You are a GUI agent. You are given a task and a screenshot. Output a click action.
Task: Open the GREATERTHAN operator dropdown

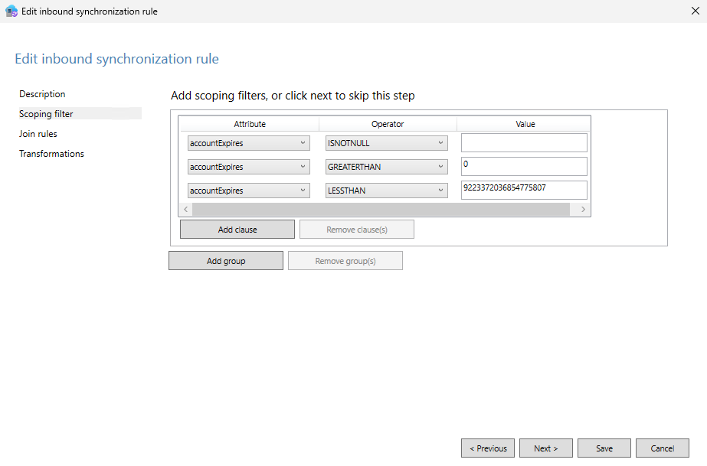click(x=440, y=166)
